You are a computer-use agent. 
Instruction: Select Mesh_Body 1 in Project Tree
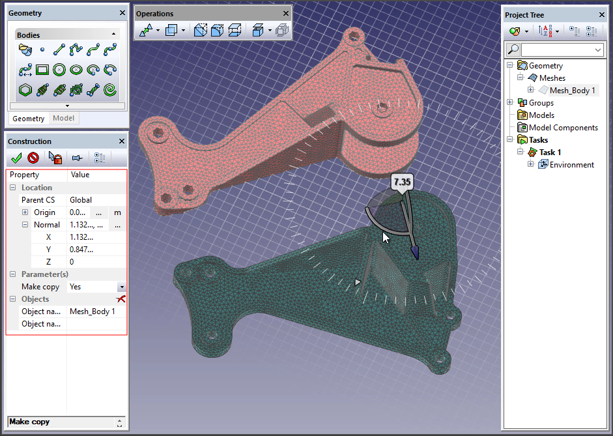click(x=572, y=91)
